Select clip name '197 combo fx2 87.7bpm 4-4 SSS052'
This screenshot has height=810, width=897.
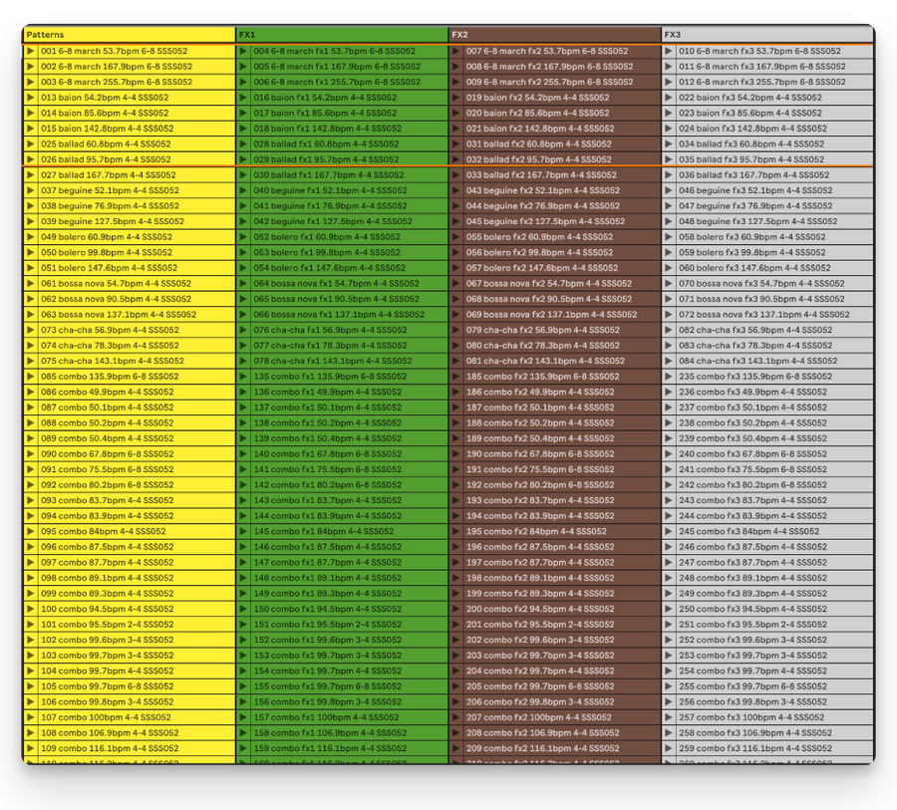point(540,562)
